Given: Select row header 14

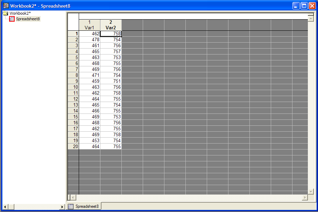Looking at the screenshot, I should [73, 111].
